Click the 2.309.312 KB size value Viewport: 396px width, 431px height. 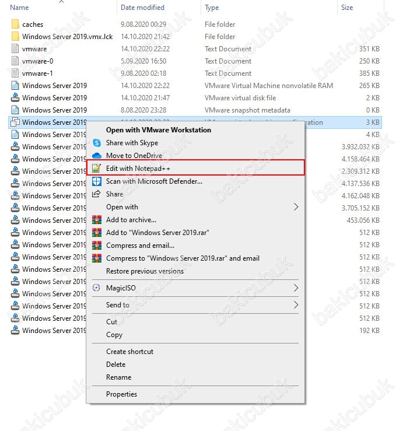(360, 171)
